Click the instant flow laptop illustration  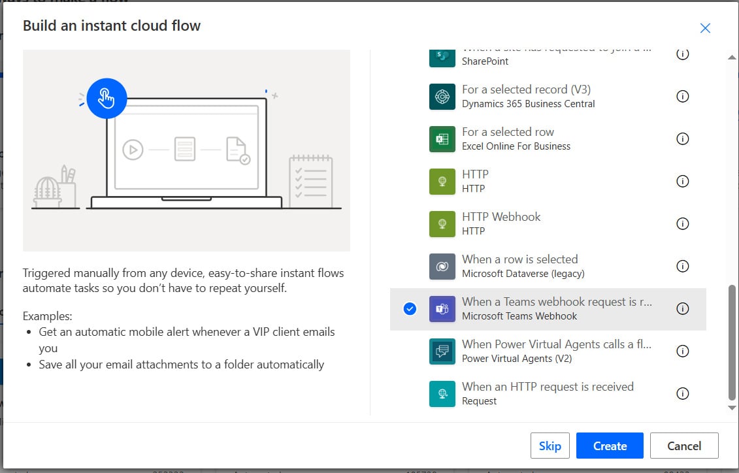coord(186,150)
